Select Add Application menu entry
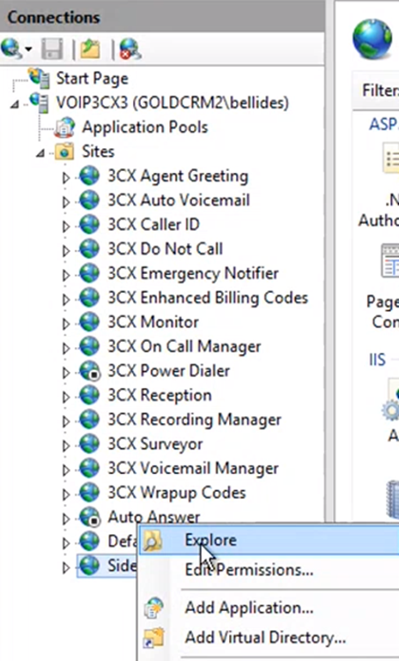 249,607
